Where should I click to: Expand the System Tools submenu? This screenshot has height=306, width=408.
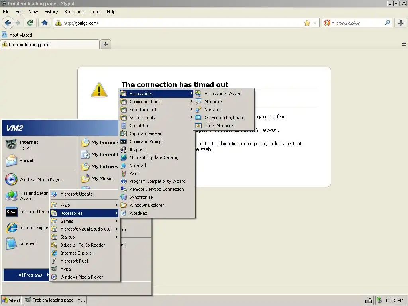157,118
